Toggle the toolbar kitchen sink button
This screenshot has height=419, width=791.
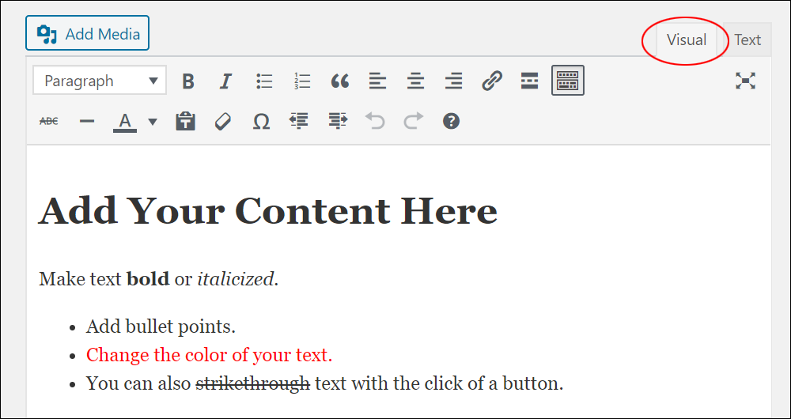(567, 81)
